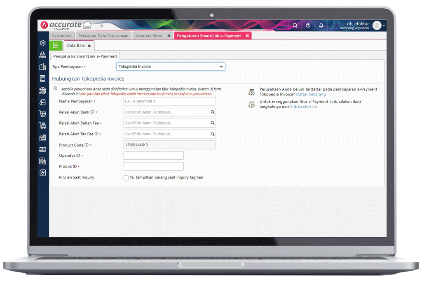
Task: Focus the Relasi Akun Tax Fee search field
Action: [169, 134]
